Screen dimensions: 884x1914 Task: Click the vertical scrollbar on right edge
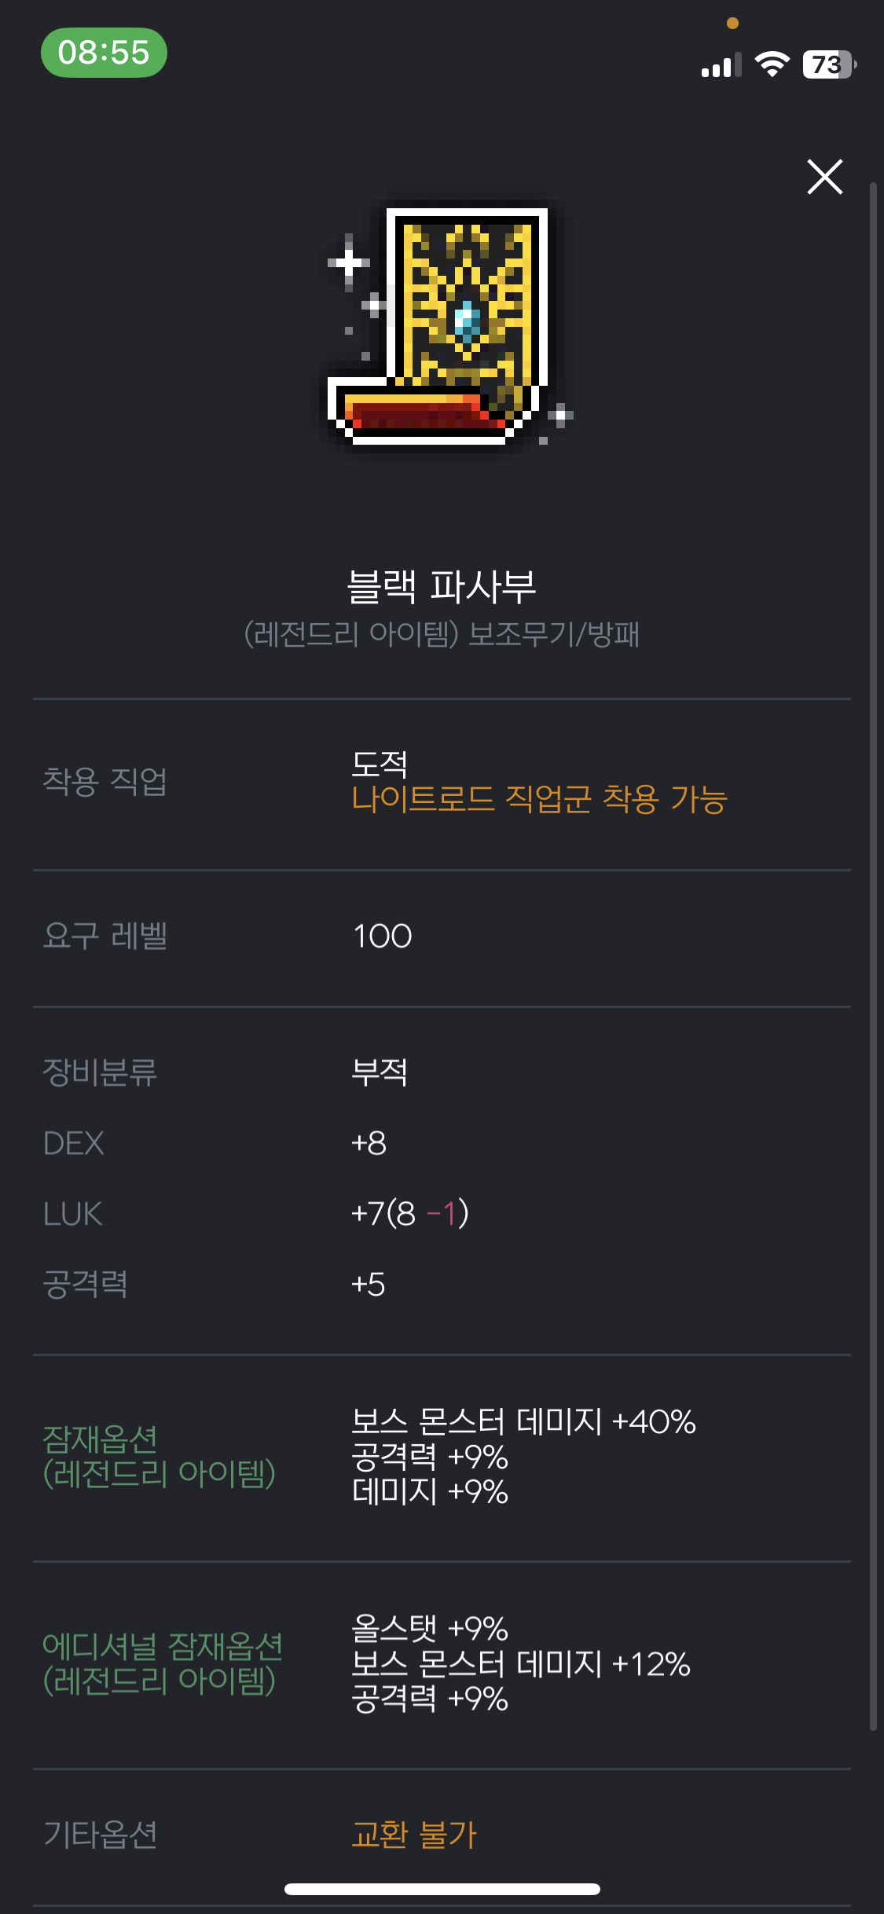tap(872, 956)
